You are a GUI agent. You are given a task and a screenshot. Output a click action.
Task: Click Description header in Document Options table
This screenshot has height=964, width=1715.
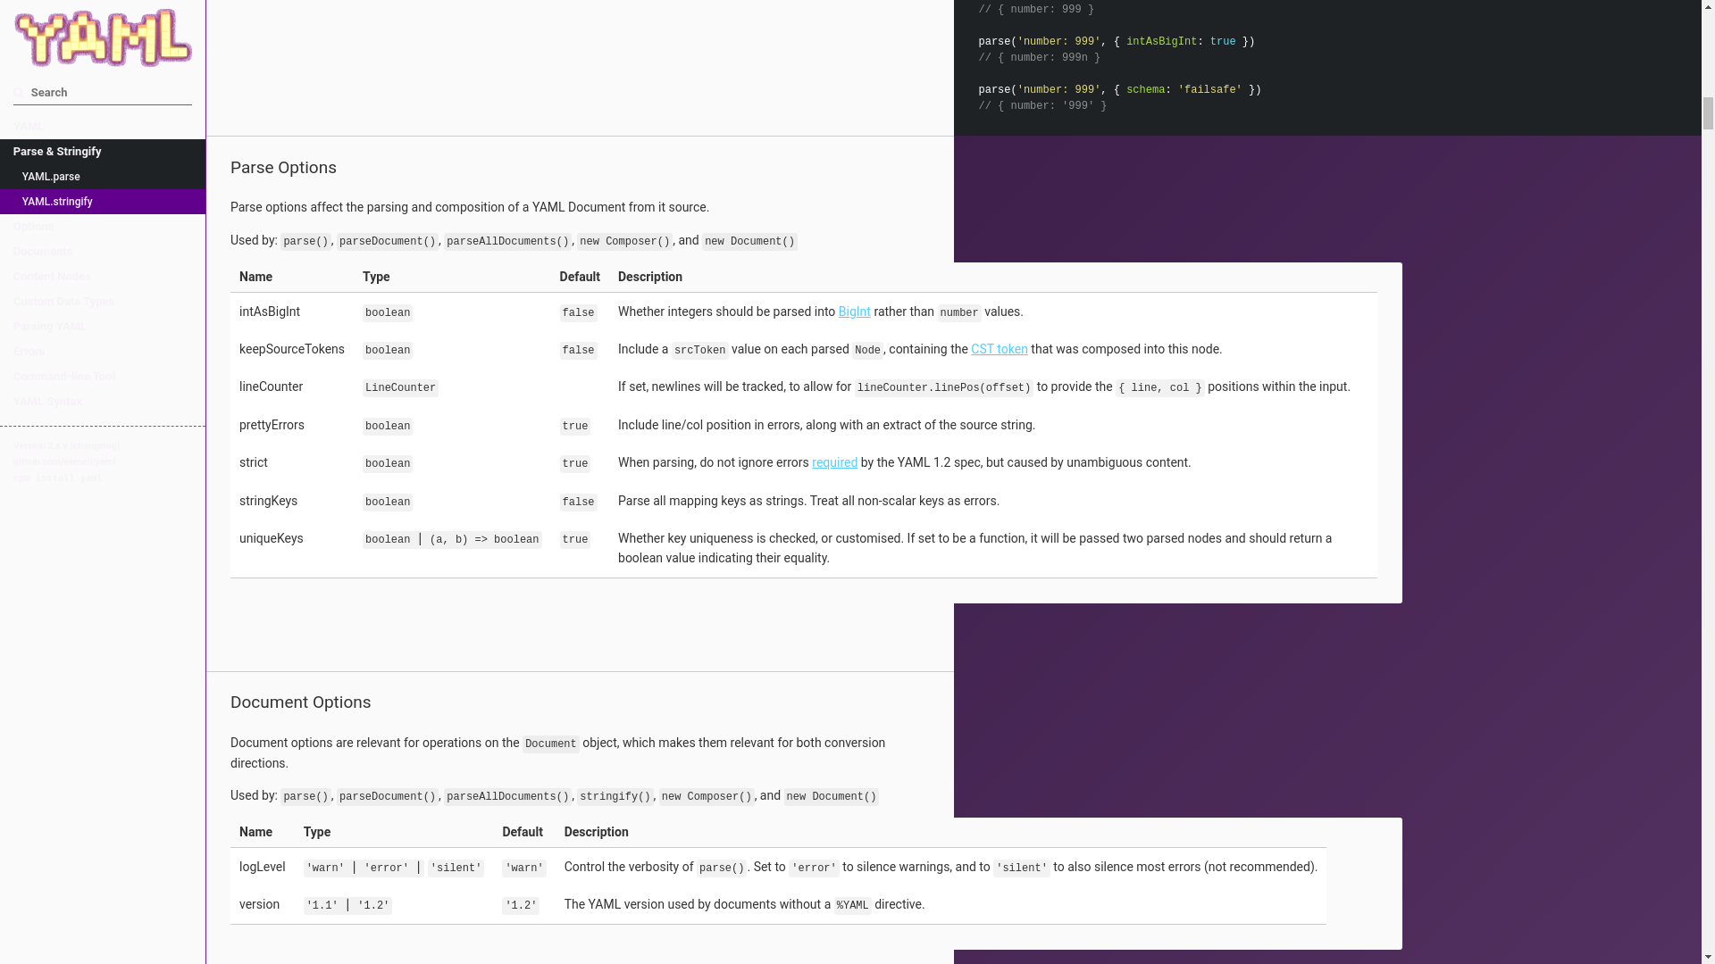(x=596, y=832)
